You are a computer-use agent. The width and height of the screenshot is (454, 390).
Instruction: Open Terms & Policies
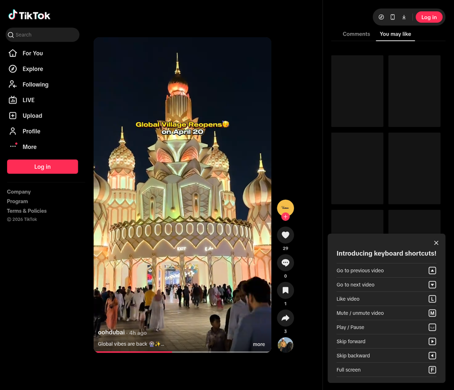26,211
